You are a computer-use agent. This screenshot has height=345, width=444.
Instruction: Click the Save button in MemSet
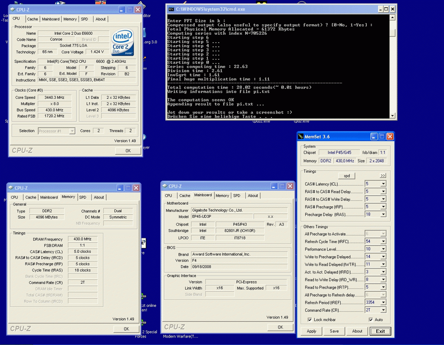pos(334,331)
